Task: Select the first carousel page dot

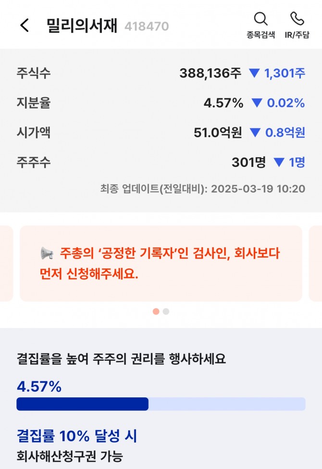Action: [156, 311]
